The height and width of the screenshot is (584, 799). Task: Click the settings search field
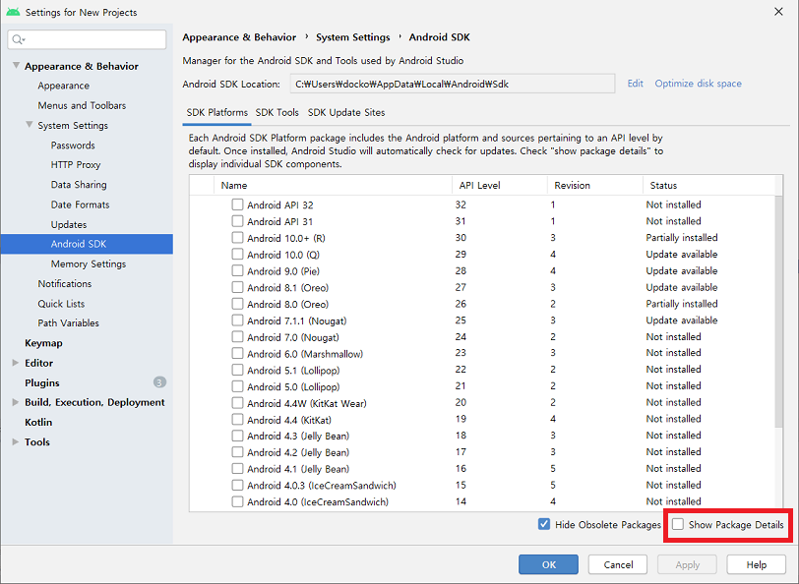point(88,39)
